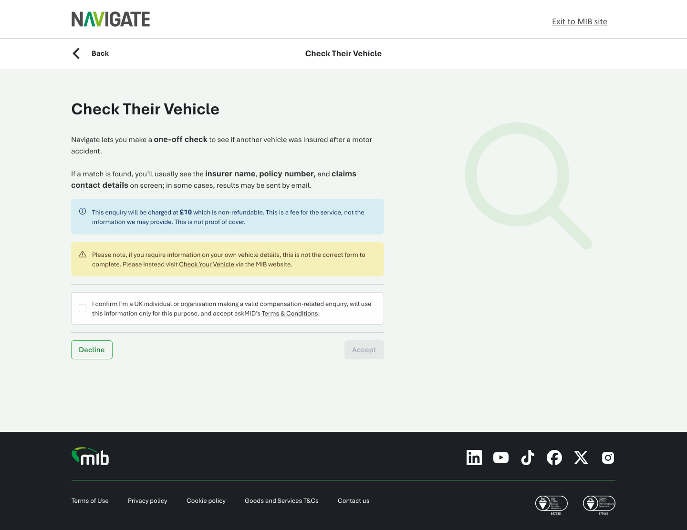
Task: Go Back using the Back text link
Action: click(100, 53)
